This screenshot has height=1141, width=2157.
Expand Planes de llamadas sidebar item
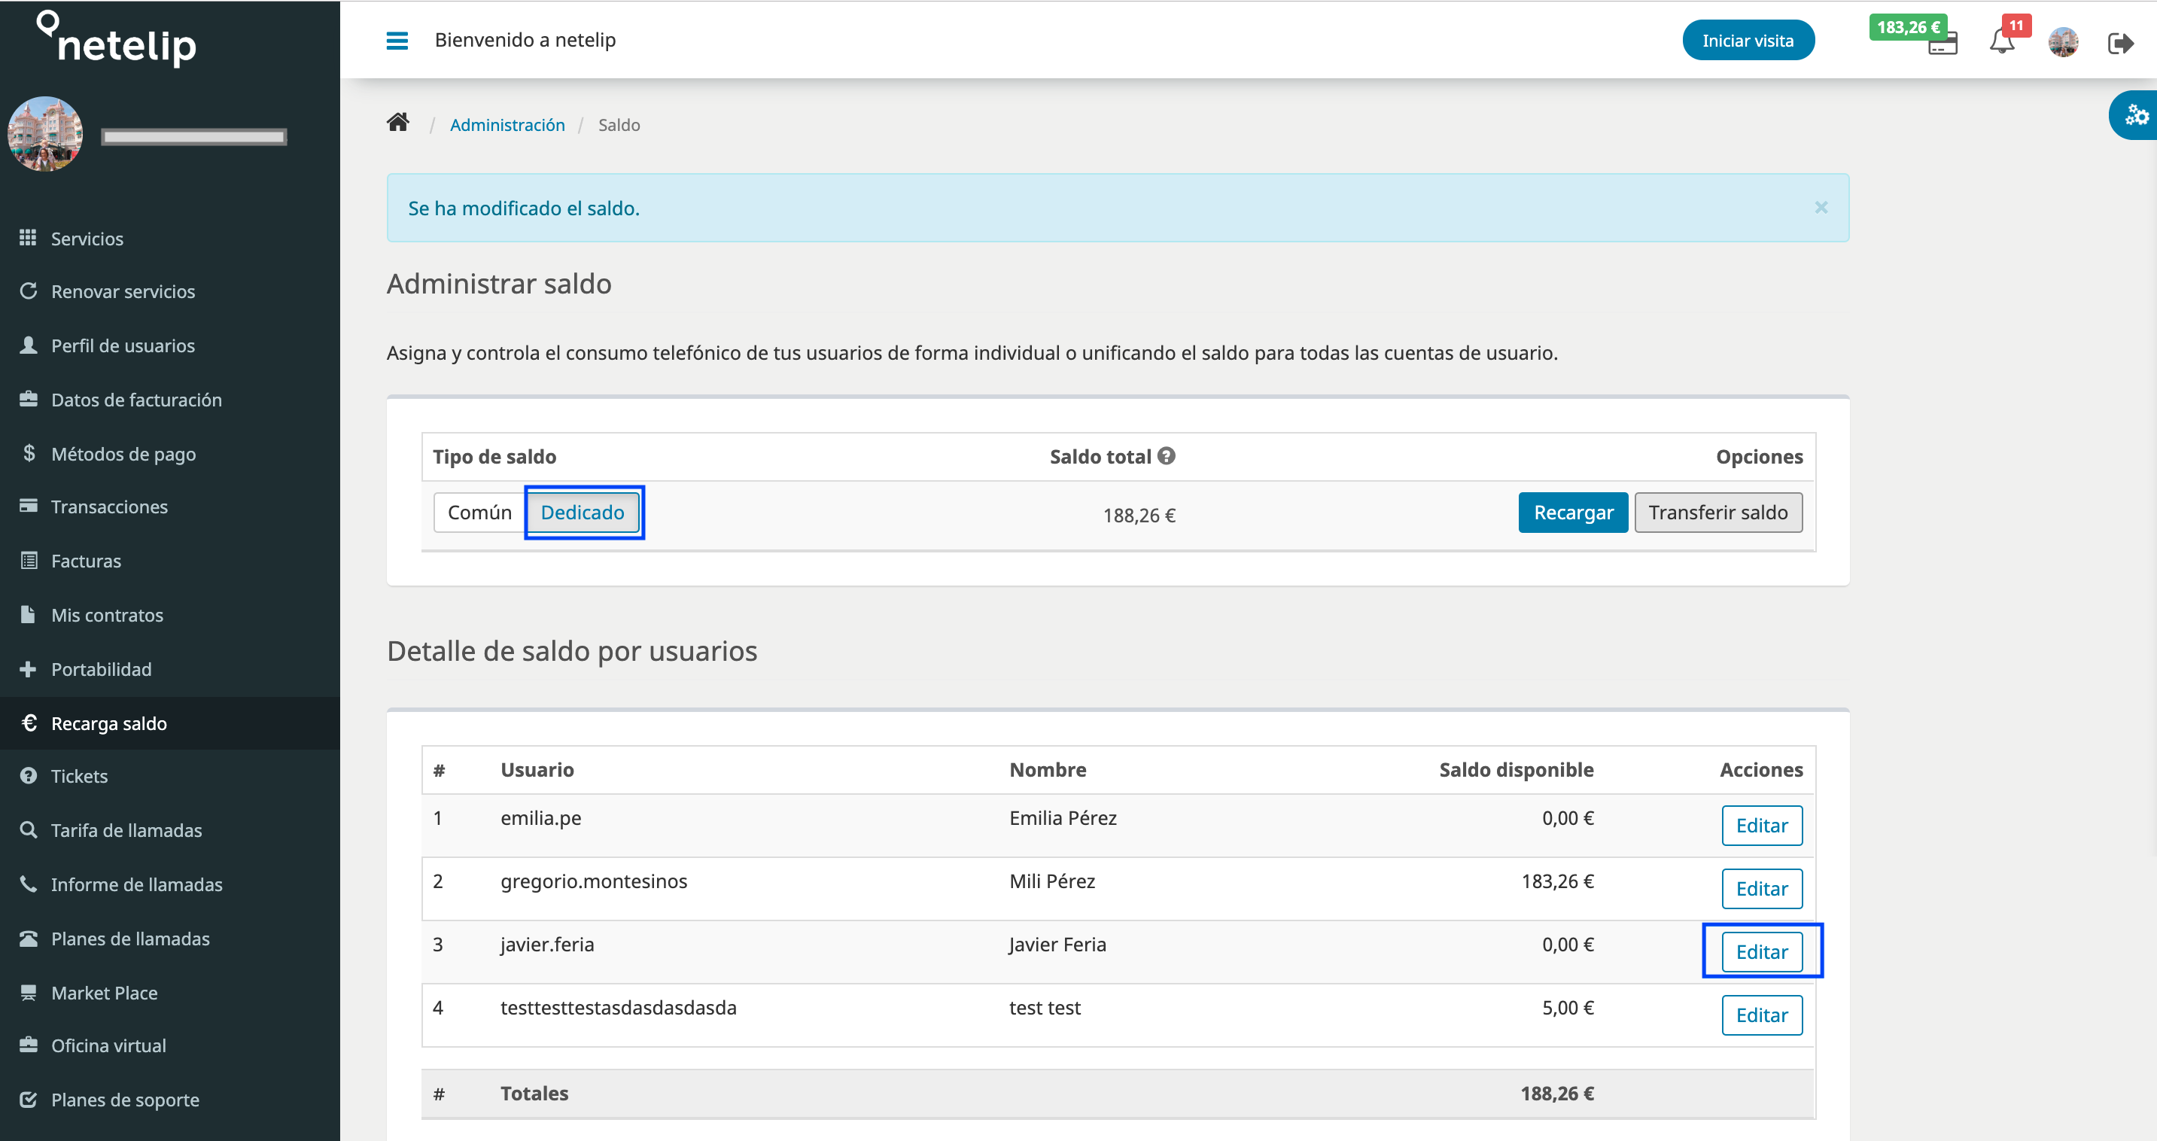click(129, 937)
